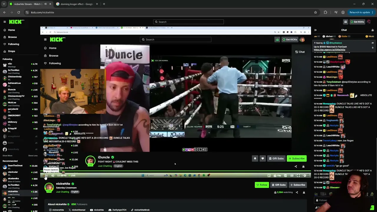Toggle fullscreen on the video player

pos(298,176)
